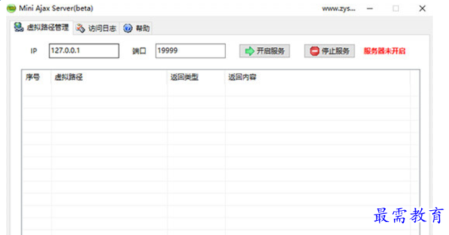
Task: Click the IP label
Action: pyautogui.click(x=33, y=51)
